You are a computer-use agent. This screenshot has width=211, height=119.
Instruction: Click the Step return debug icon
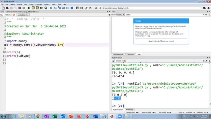coord(64,8)
